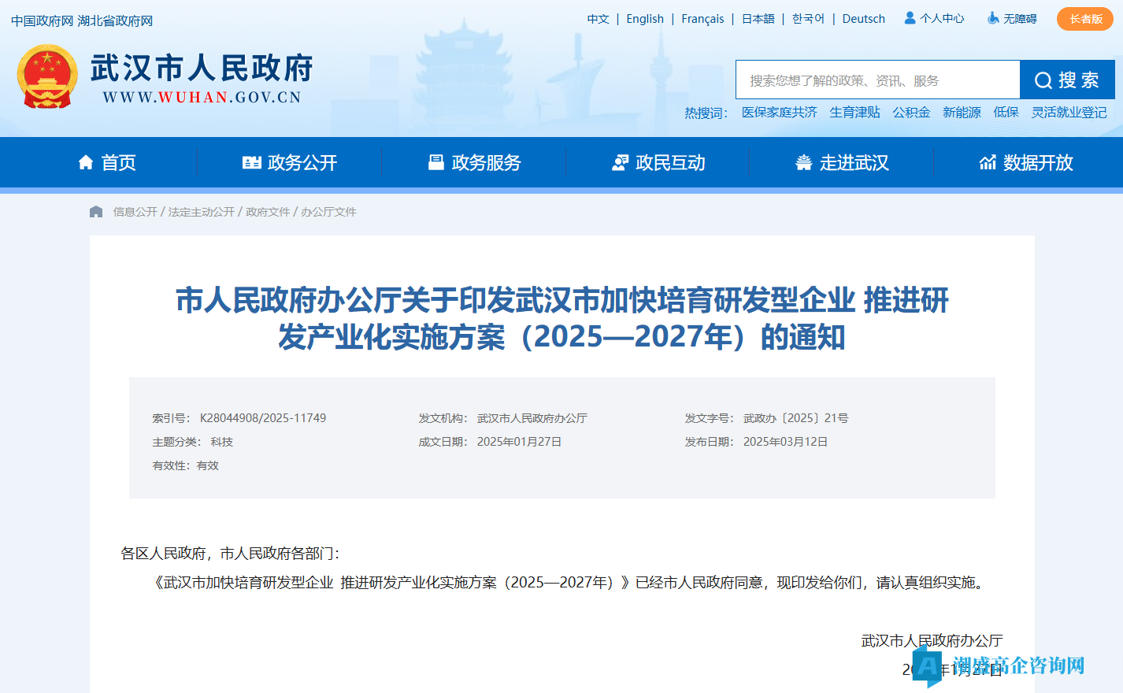The height and width of the screenshot is (693, 1123).
Task: Switch language to Français
Action: pyautogui.click(x=702, y=19)
